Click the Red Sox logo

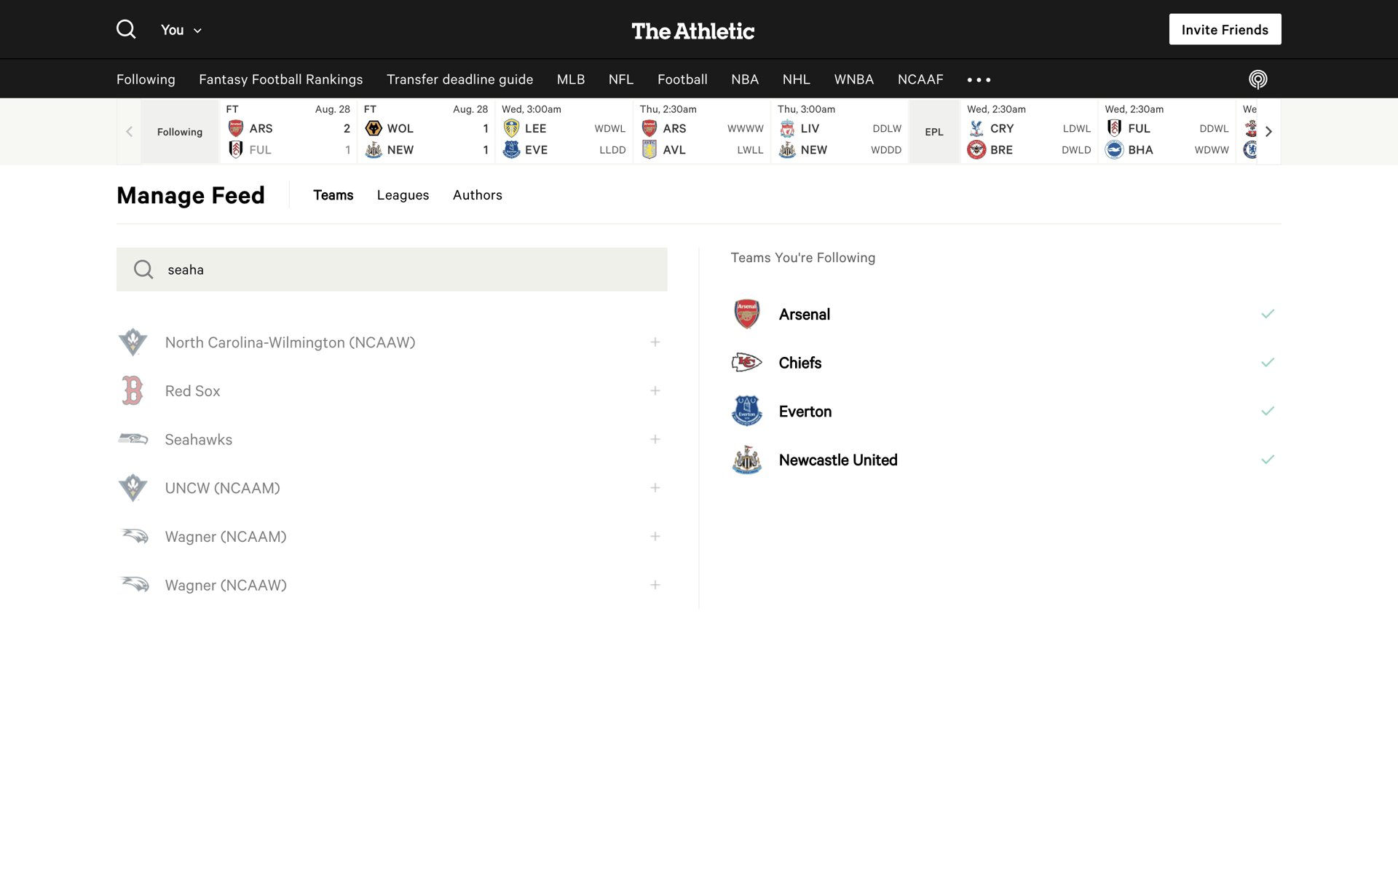(133, 390)
